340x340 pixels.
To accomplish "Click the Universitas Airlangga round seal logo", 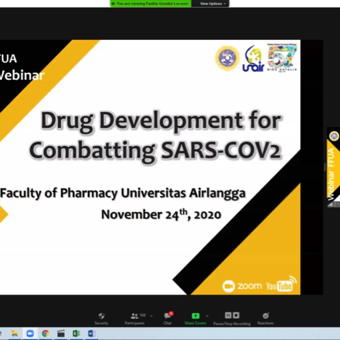I will tap(228, 58).
